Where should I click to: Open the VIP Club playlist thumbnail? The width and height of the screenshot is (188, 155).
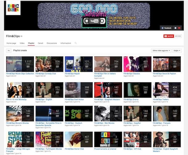[x=137, y=139]
